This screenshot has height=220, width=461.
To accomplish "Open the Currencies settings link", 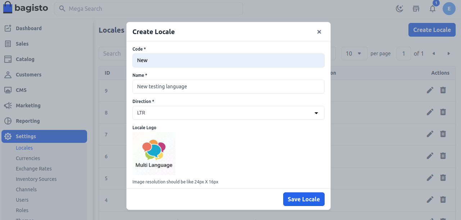I will pos(28,158).
